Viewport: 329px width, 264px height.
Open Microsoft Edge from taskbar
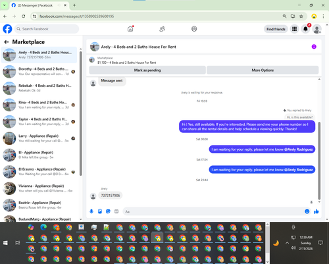(43, 227)
